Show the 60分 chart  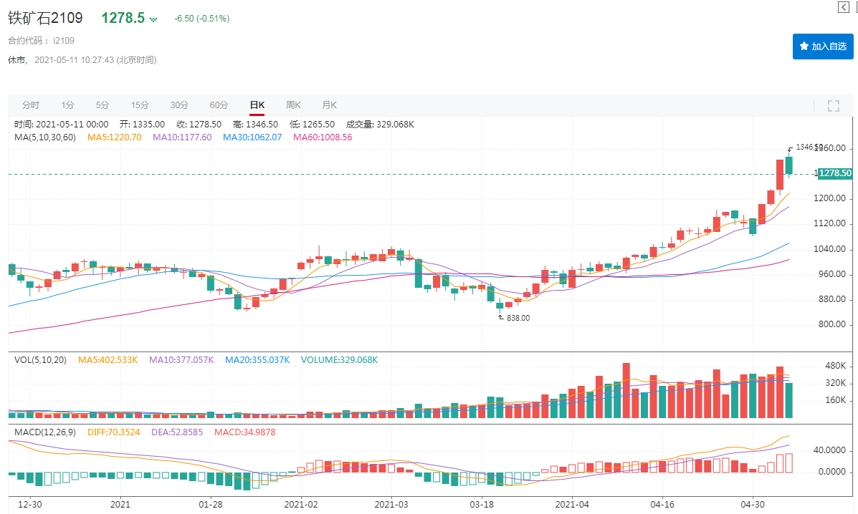tap(219, 105)
